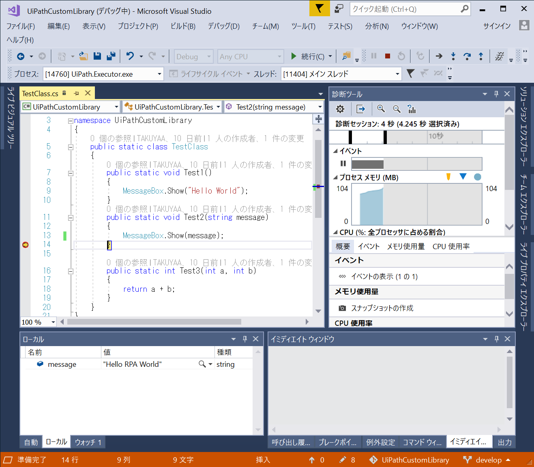Click the イベントの表示 (1 の 1) link
Image resolution: width=534 pixels, height=467 pixels.
384,277
